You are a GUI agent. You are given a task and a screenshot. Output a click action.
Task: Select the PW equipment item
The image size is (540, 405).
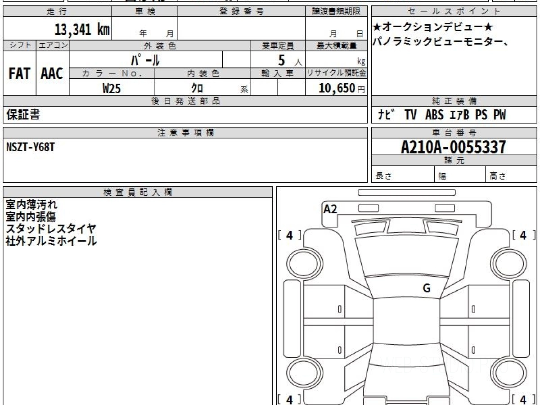499,115
